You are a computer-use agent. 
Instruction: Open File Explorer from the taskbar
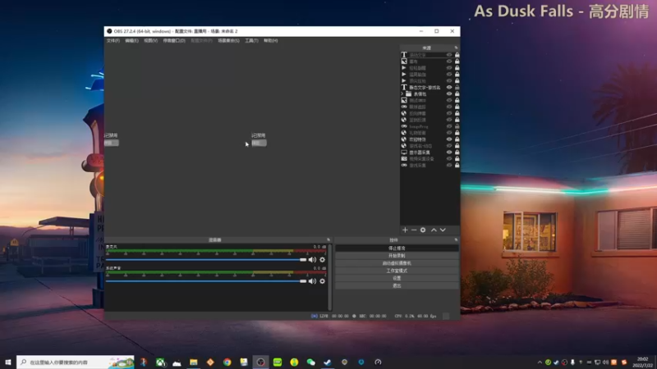pos(194,362)
